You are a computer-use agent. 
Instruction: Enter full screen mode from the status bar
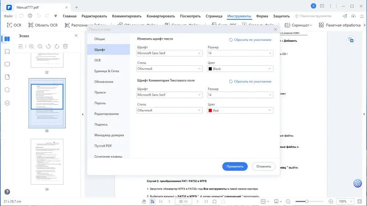(360, 202)
